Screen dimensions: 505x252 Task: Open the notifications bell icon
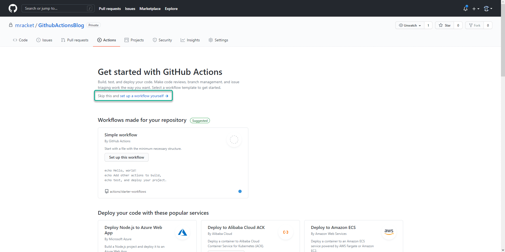coord(465,9)
